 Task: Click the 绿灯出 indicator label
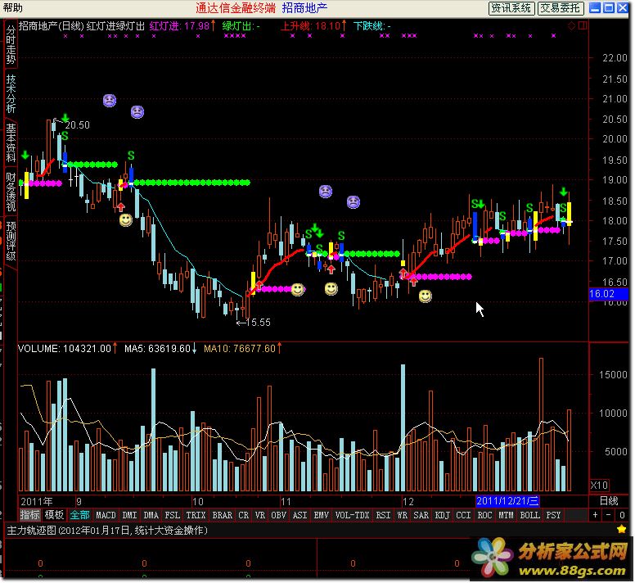click(241, 26)
